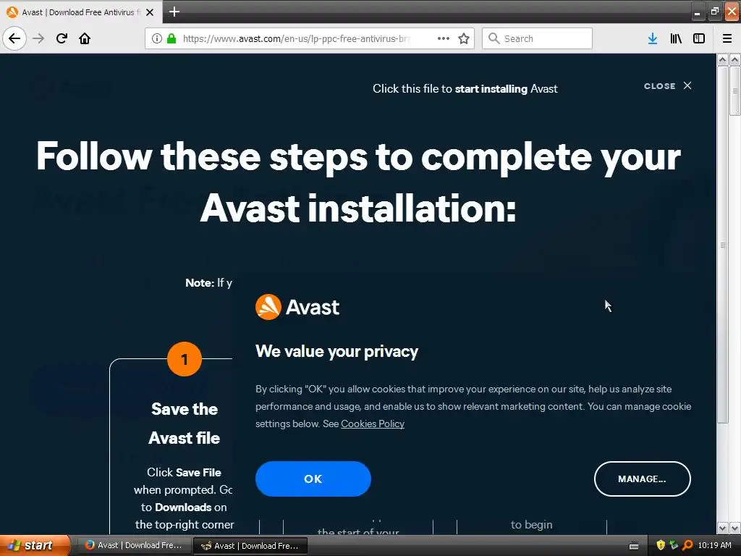Image resolution: width=741 pixels, height=556 pixels.
Task: Open the Firefox hamburger menu
Action: pyautogui.click(x=727, y=38)
